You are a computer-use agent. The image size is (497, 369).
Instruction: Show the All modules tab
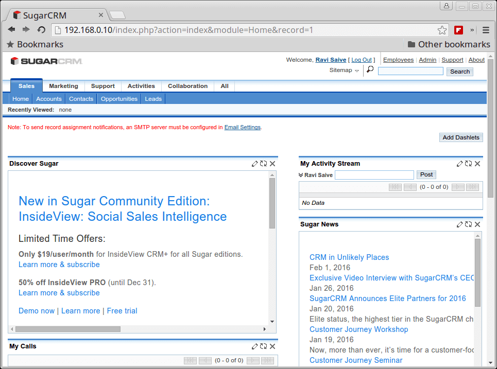225,86
